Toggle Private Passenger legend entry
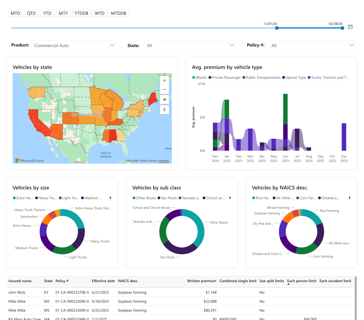This screenshot has width=364, height=320. tap(224, 78)
